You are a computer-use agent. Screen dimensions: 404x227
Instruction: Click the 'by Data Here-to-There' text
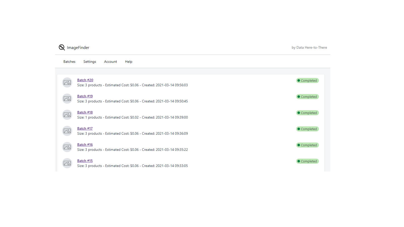(x=309, y=47)
